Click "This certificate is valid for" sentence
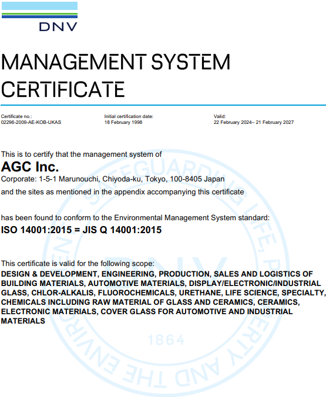326x397 pixels. point(78,264)
